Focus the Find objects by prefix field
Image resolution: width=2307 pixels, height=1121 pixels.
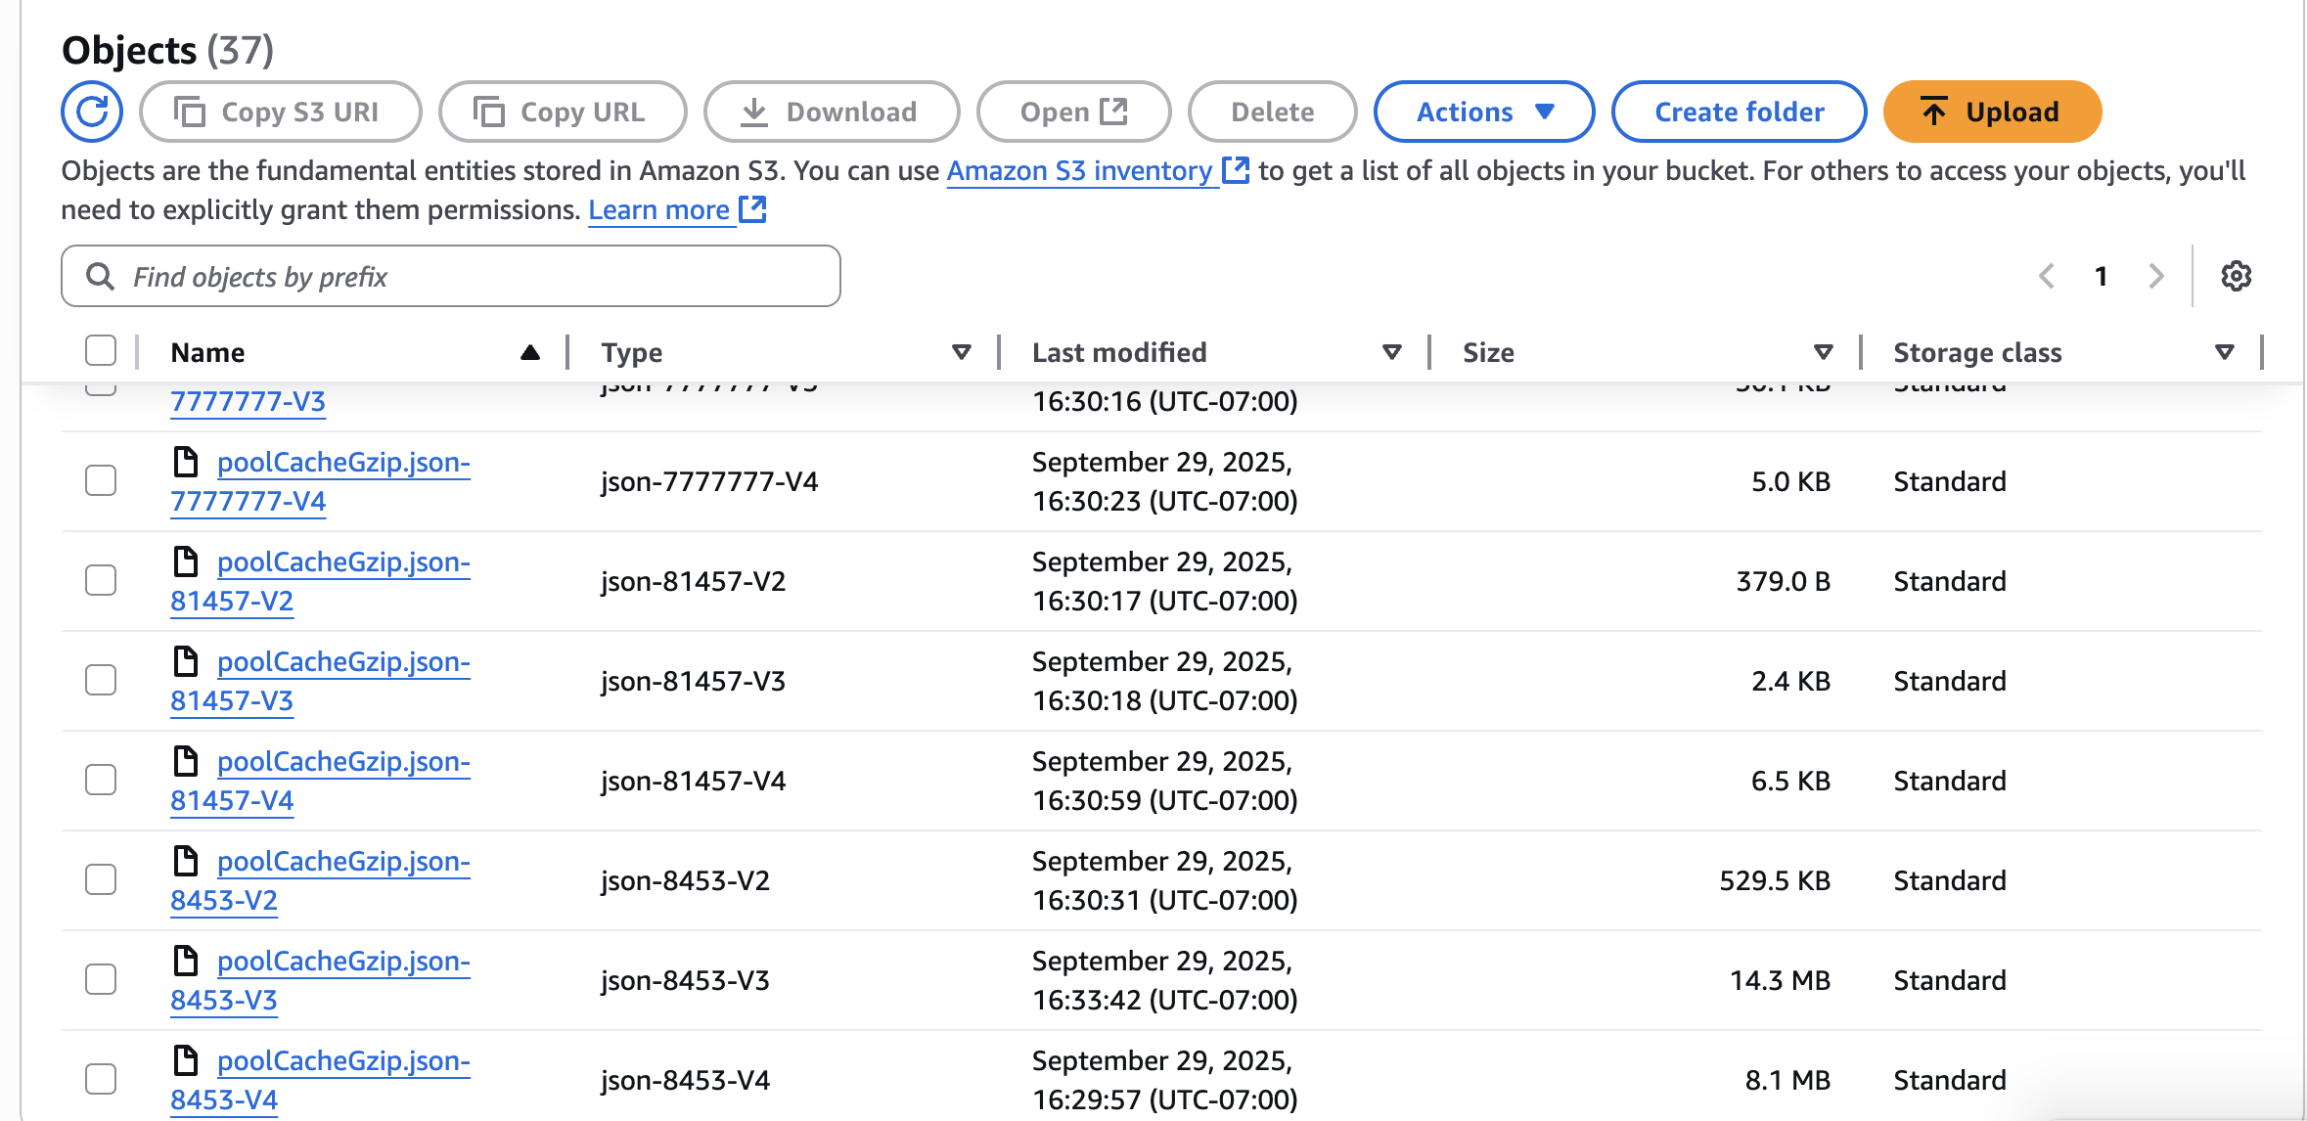470,277
